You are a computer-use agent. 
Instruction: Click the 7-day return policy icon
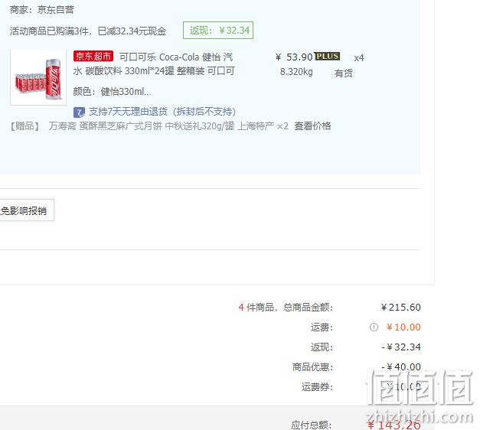[x=79, y=112]
